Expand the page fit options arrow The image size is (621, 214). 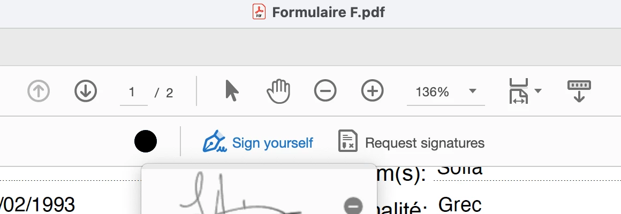537,91
